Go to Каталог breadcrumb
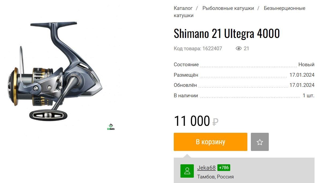 pyautogui.click(x=183, y=8)
